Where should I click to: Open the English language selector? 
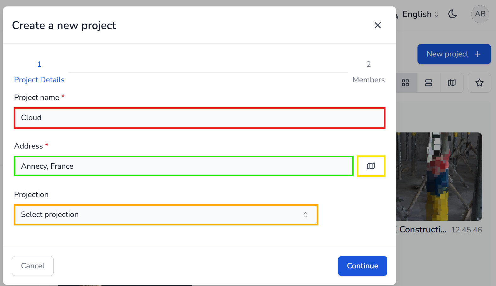tap(420, 14)
